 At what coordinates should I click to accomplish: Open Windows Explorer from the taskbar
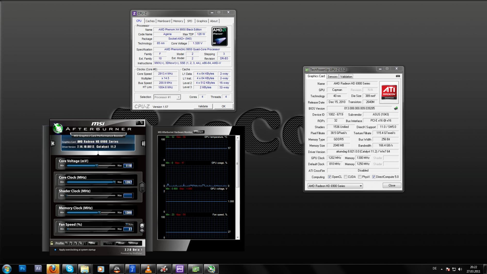85,269
